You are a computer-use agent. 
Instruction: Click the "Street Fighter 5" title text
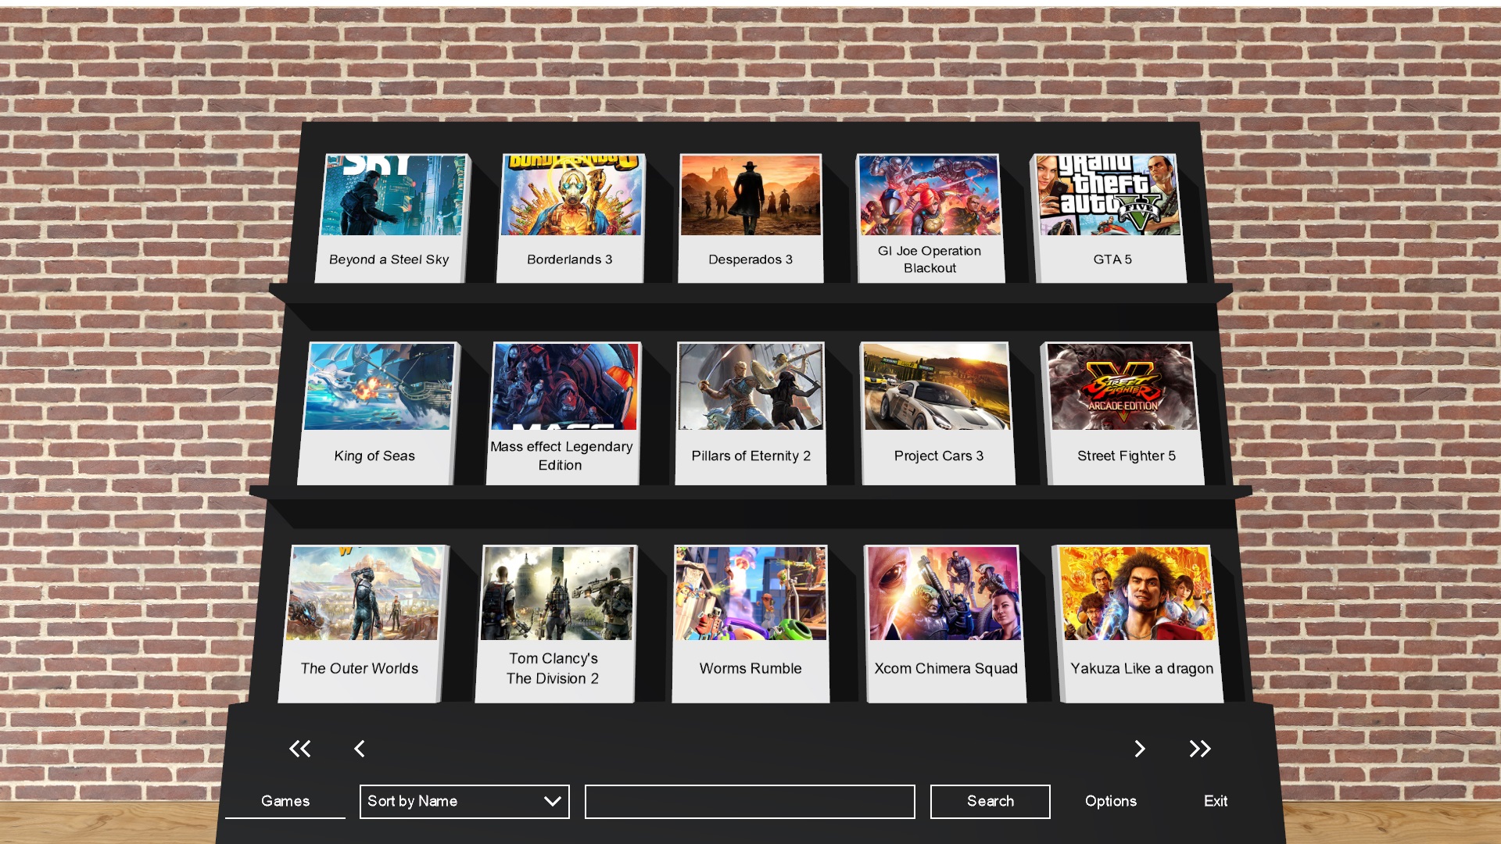pos(1127,456)
